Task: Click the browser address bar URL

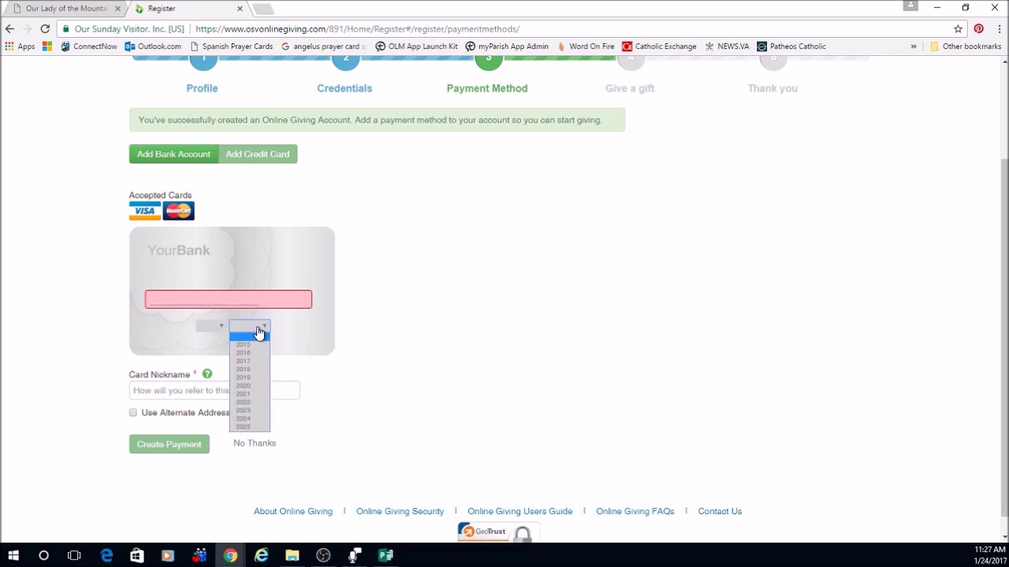Action: 357,29
